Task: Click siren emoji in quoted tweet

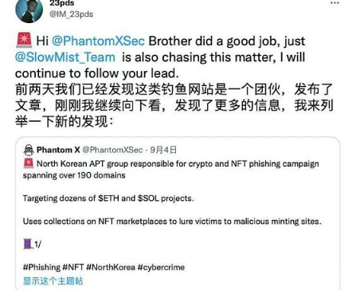Action: click(x=29, y=163)
